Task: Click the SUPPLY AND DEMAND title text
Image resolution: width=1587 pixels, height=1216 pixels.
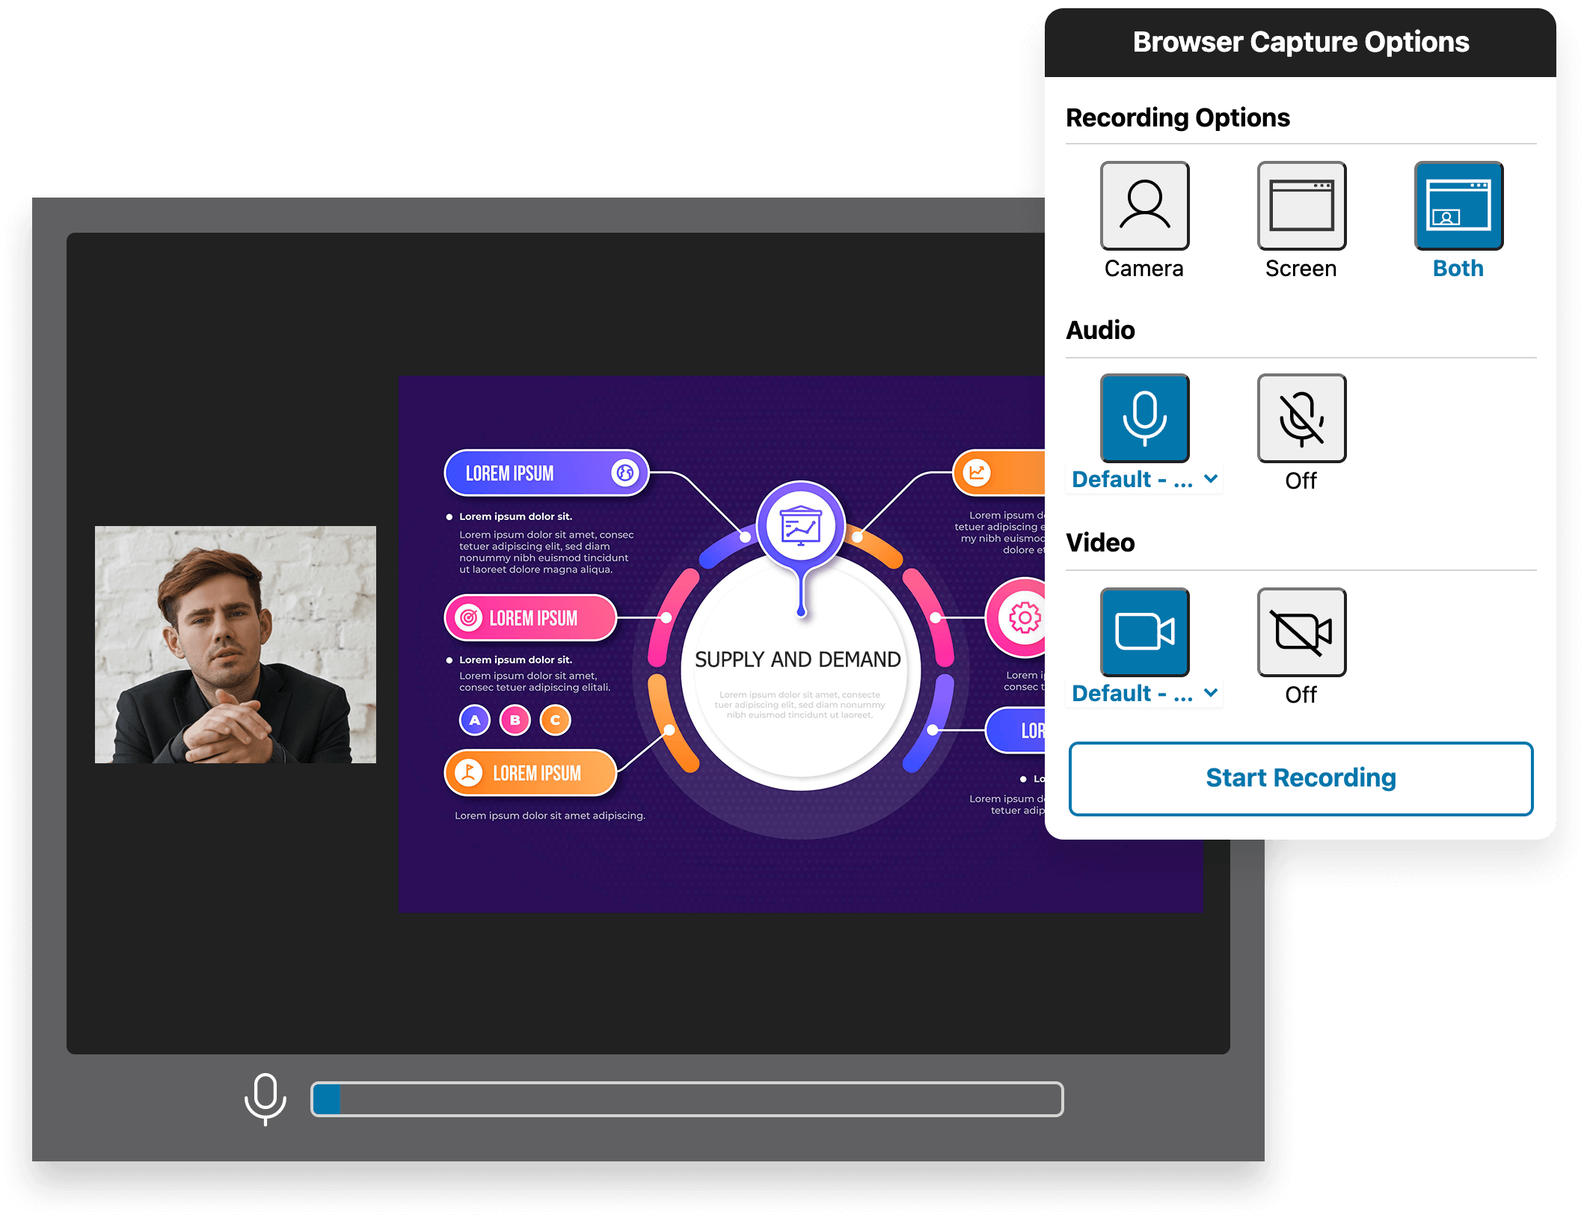Action: coord(797,659)
